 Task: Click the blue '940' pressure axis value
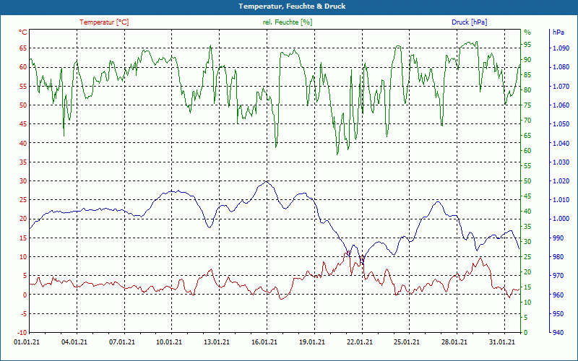pos(558,333)
